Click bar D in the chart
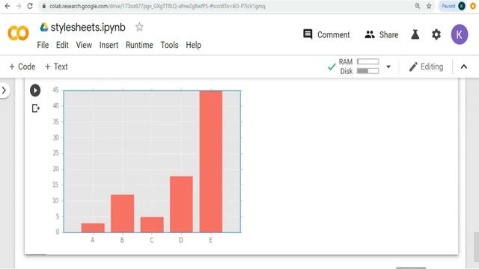This screenshot has width=479, height=269. 181,204
